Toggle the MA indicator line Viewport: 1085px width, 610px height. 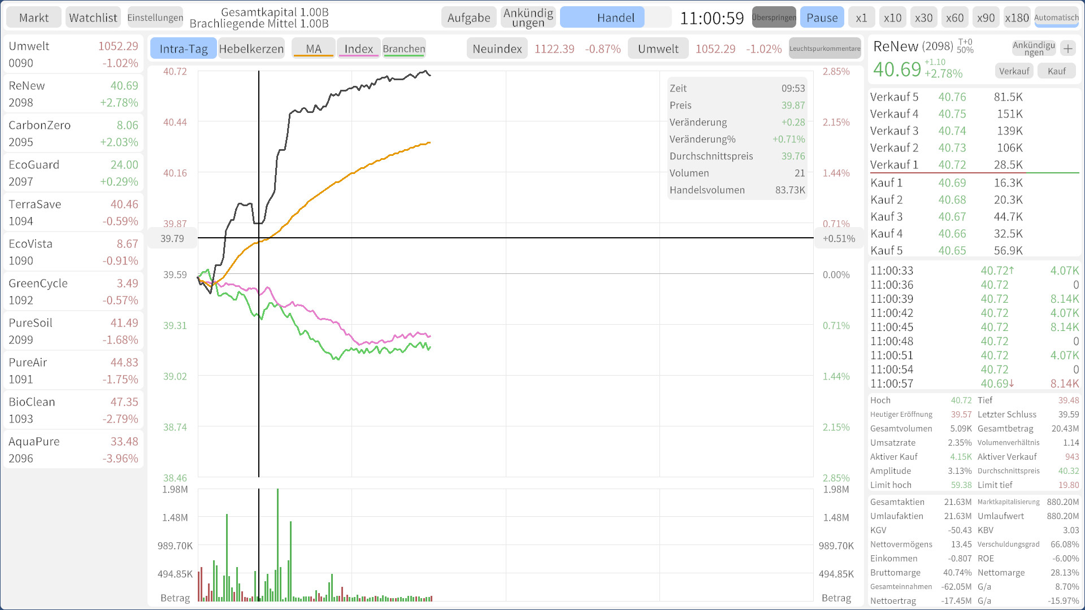[314, 49]
